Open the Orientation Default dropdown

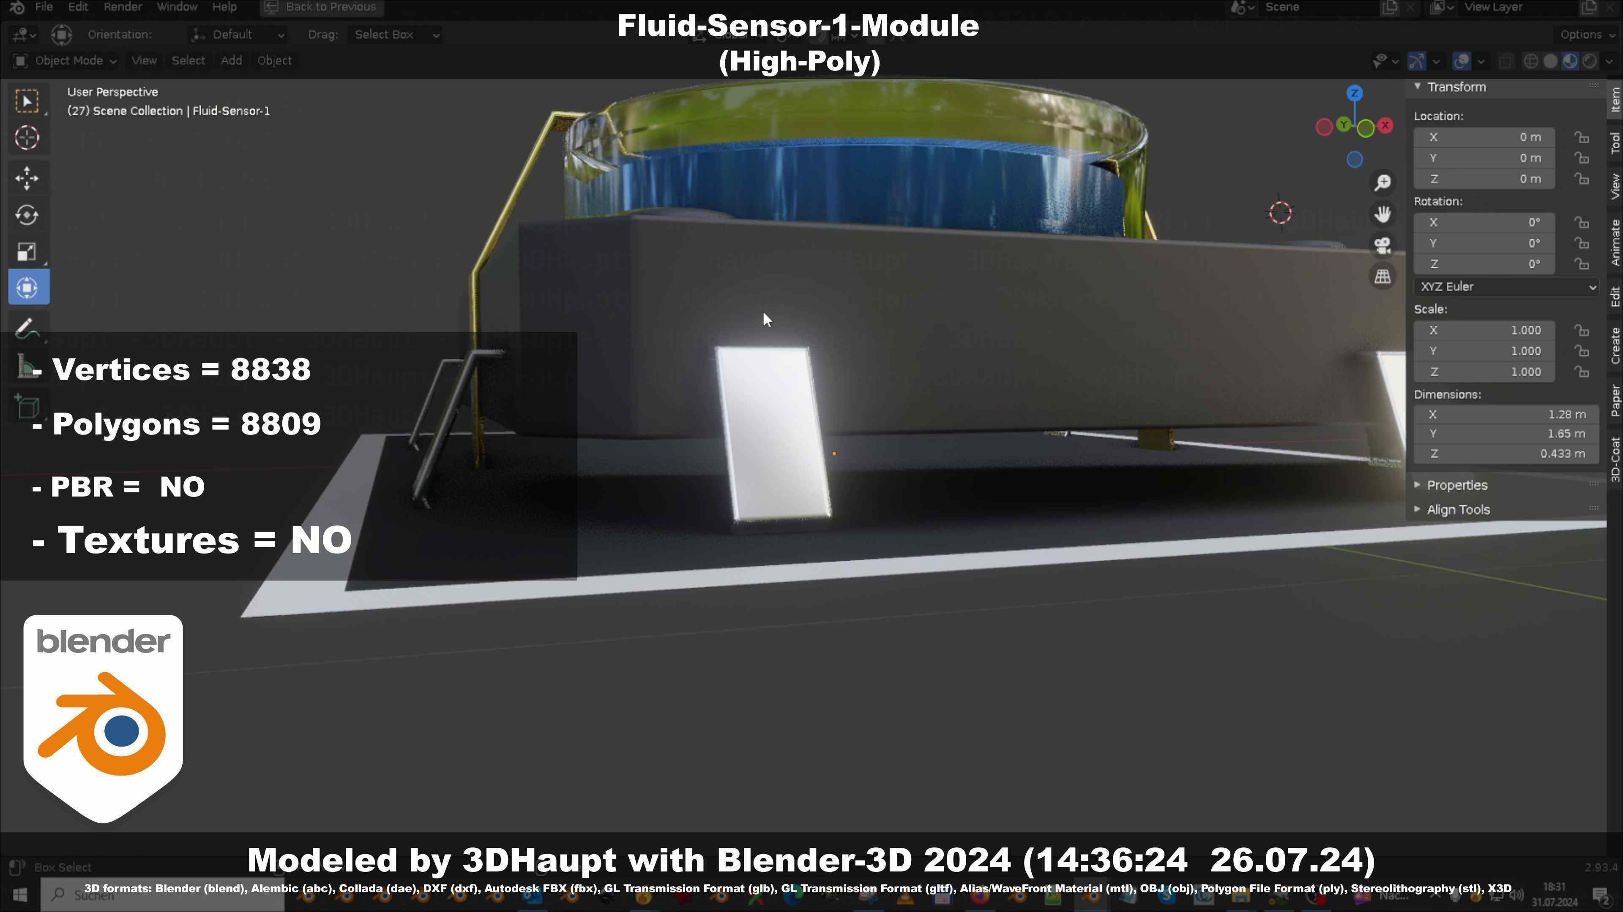[238, 35]
